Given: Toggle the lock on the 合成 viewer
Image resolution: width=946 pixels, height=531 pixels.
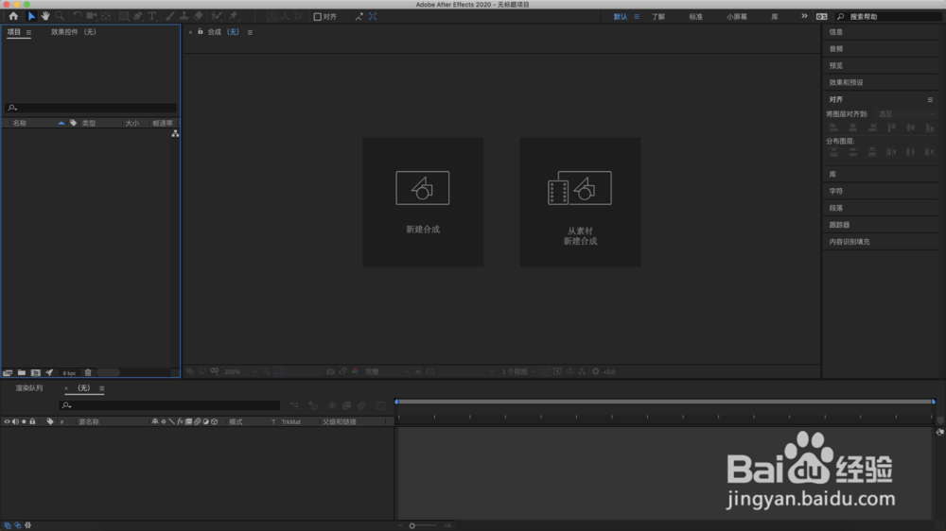Looking at the screenshot, I should pos(201,31).
